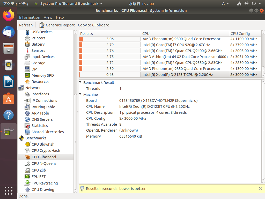The image size is (265, 199).
Task: Open the View menu
Action: (48, 17)
